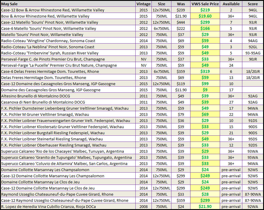Image resolution: width=264 pixels, height=210 pixels.
Task: Click the 92DS score cell
Action: (x=253, y=145)
